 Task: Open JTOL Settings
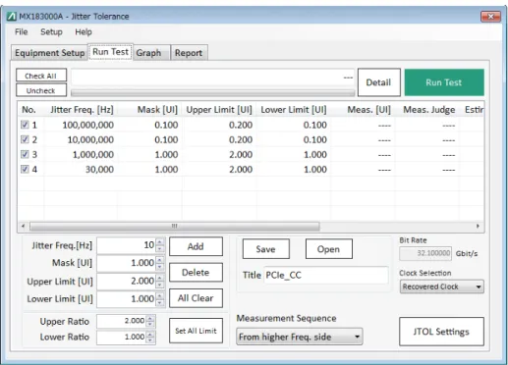coord(441,332)
